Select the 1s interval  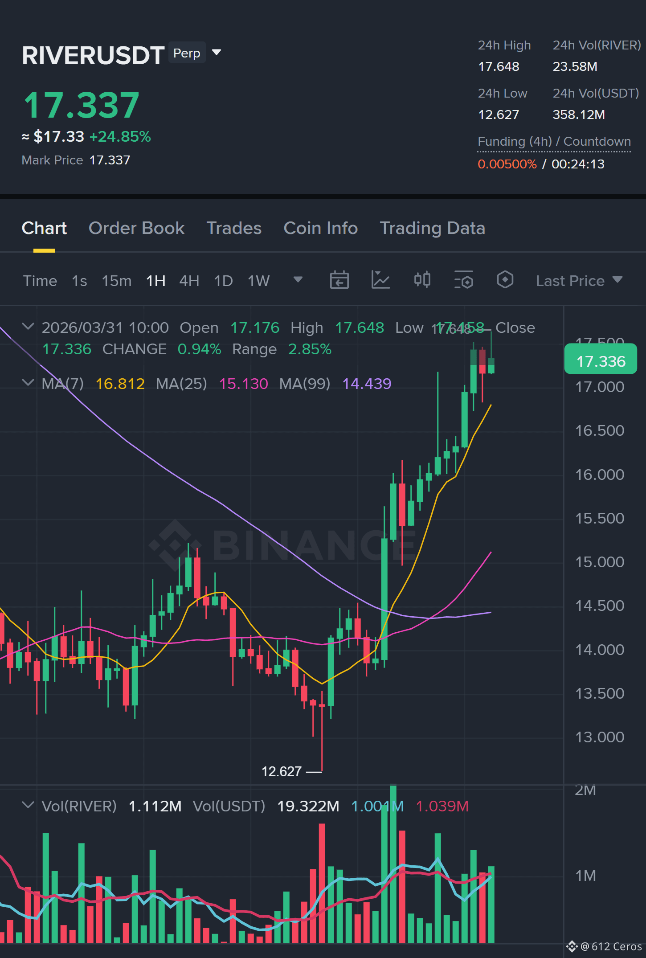pos(79,281)
